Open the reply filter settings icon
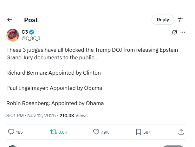This screenshot has height=147, width=195. tap(180, 20)
